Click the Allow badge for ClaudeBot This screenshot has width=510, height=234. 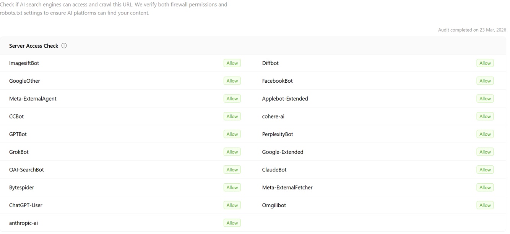click(x=485, y=170)
